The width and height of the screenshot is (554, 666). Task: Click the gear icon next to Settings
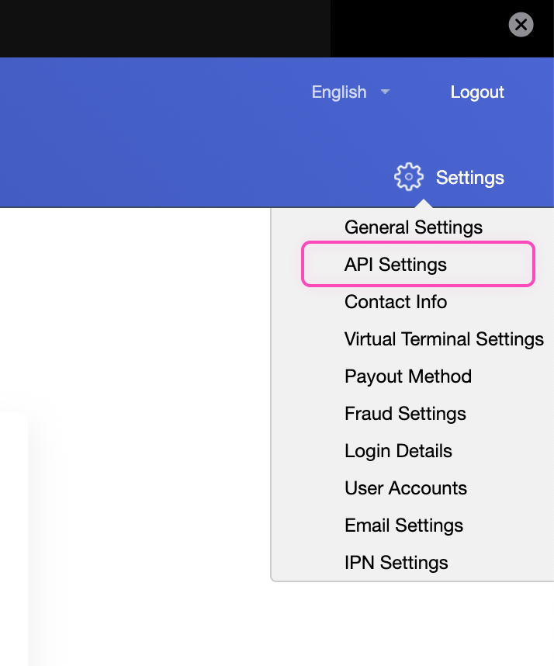coord(408,177)
